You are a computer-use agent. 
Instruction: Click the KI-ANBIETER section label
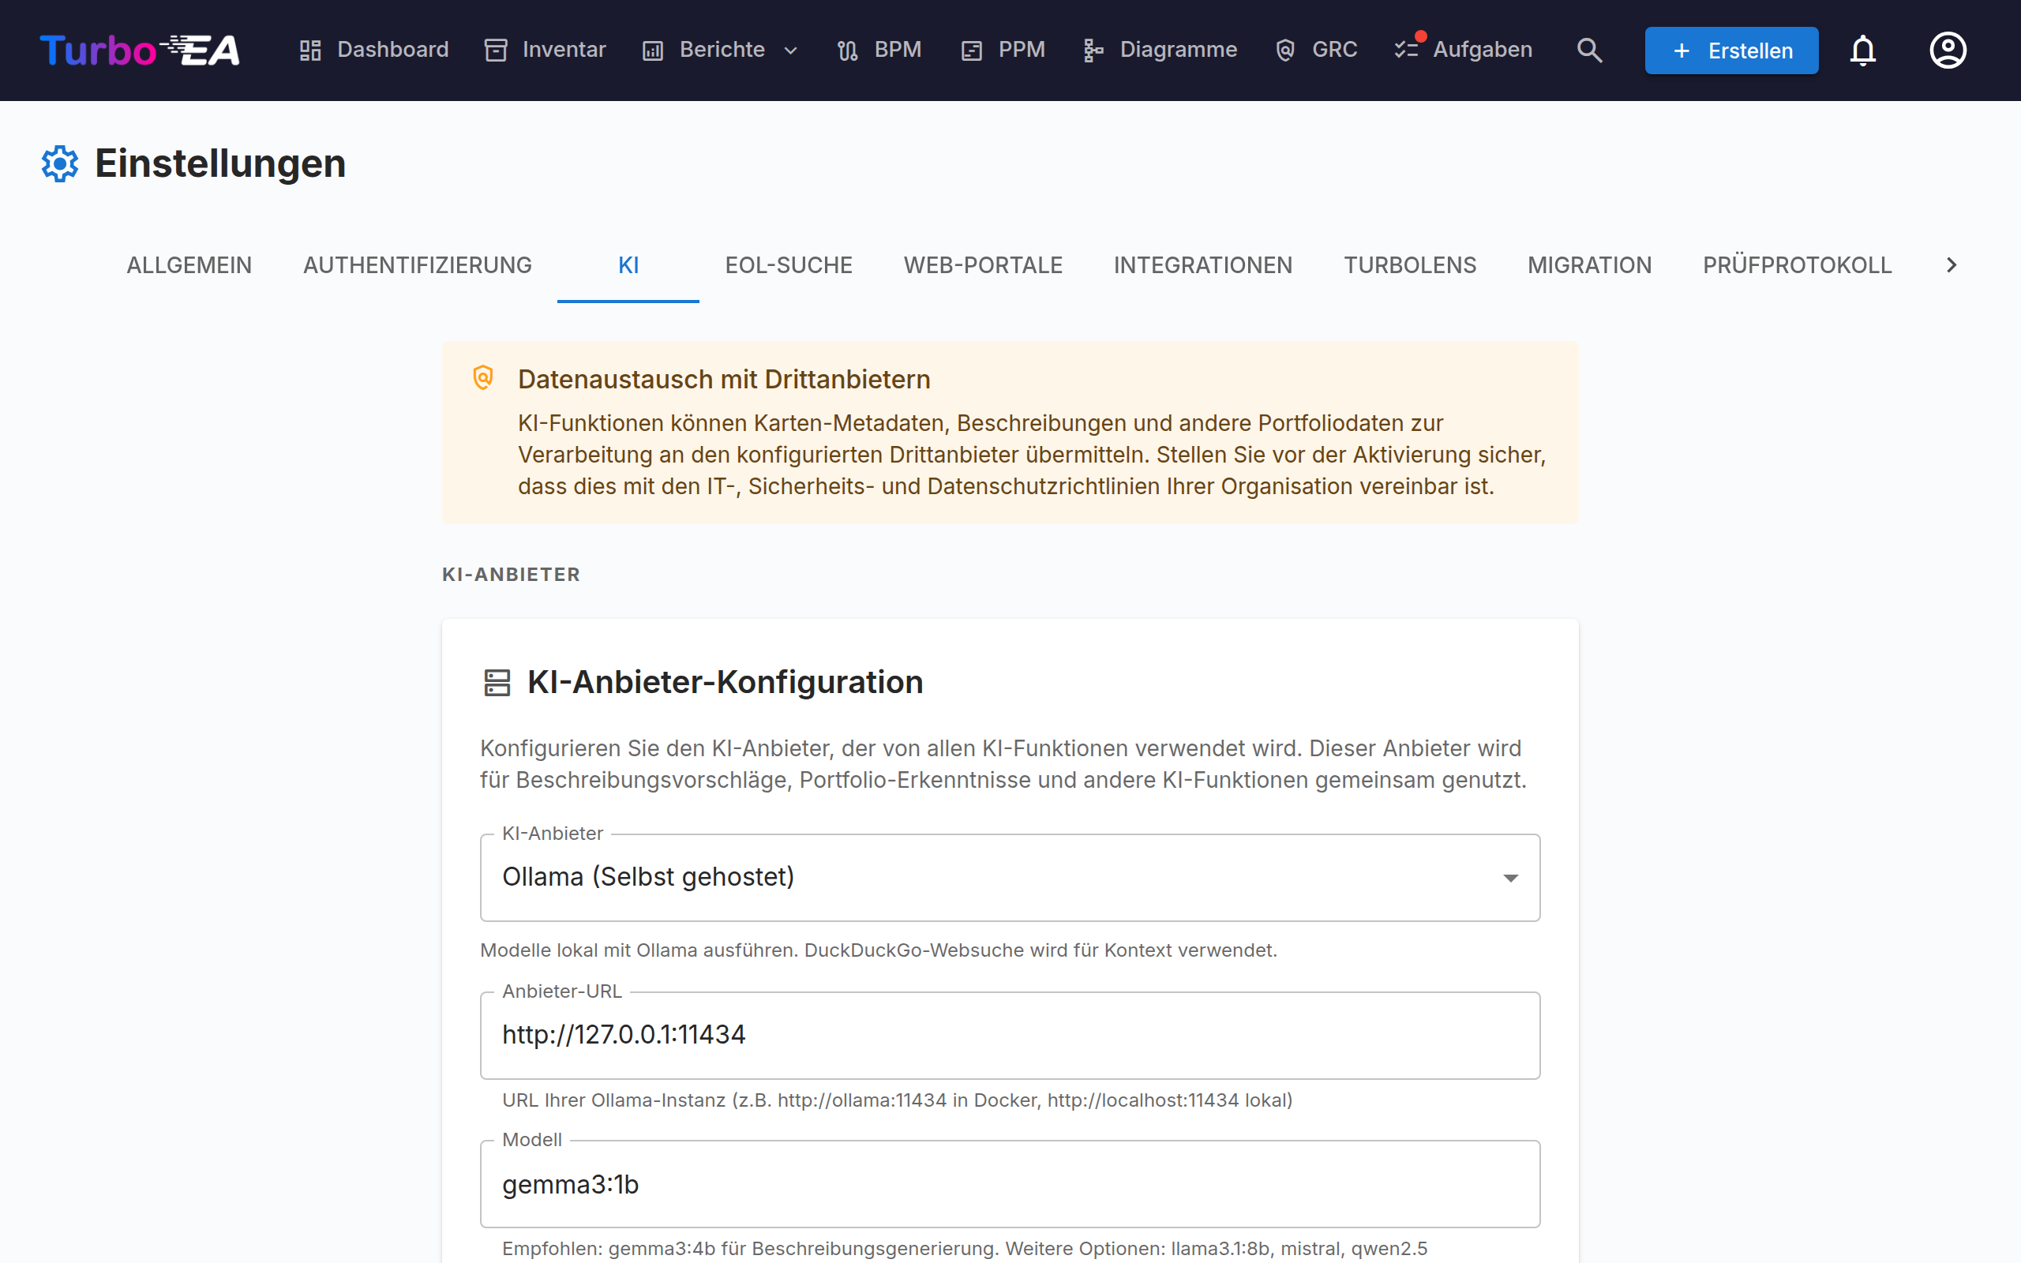(x=511, y=575)
